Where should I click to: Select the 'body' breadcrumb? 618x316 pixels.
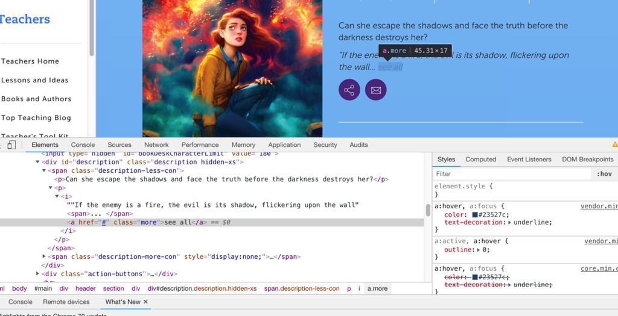(19, 288)
